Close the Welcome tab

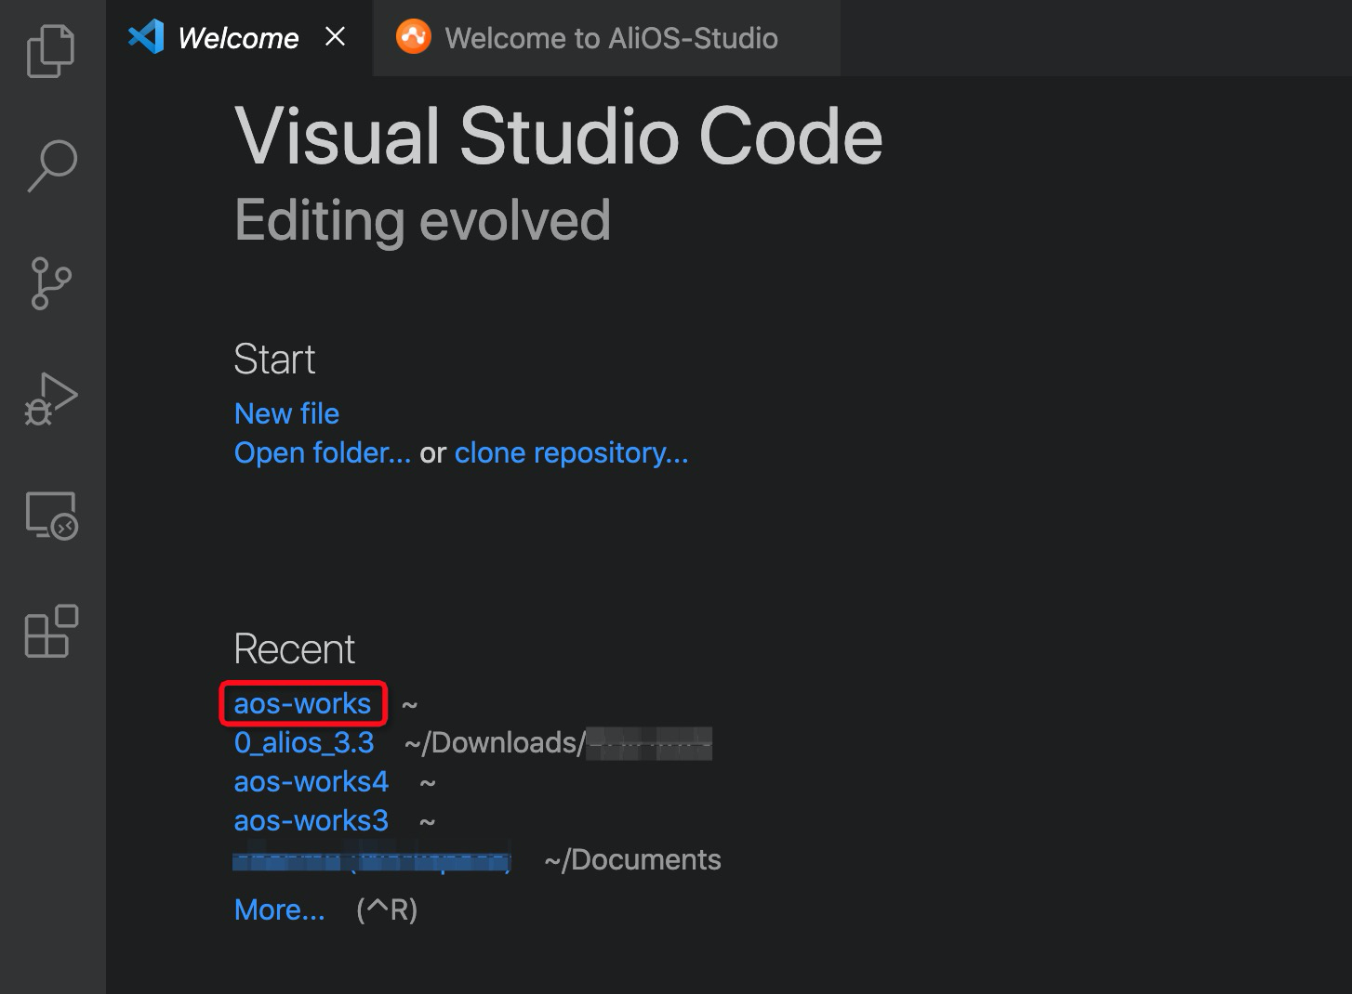[336, 36]
